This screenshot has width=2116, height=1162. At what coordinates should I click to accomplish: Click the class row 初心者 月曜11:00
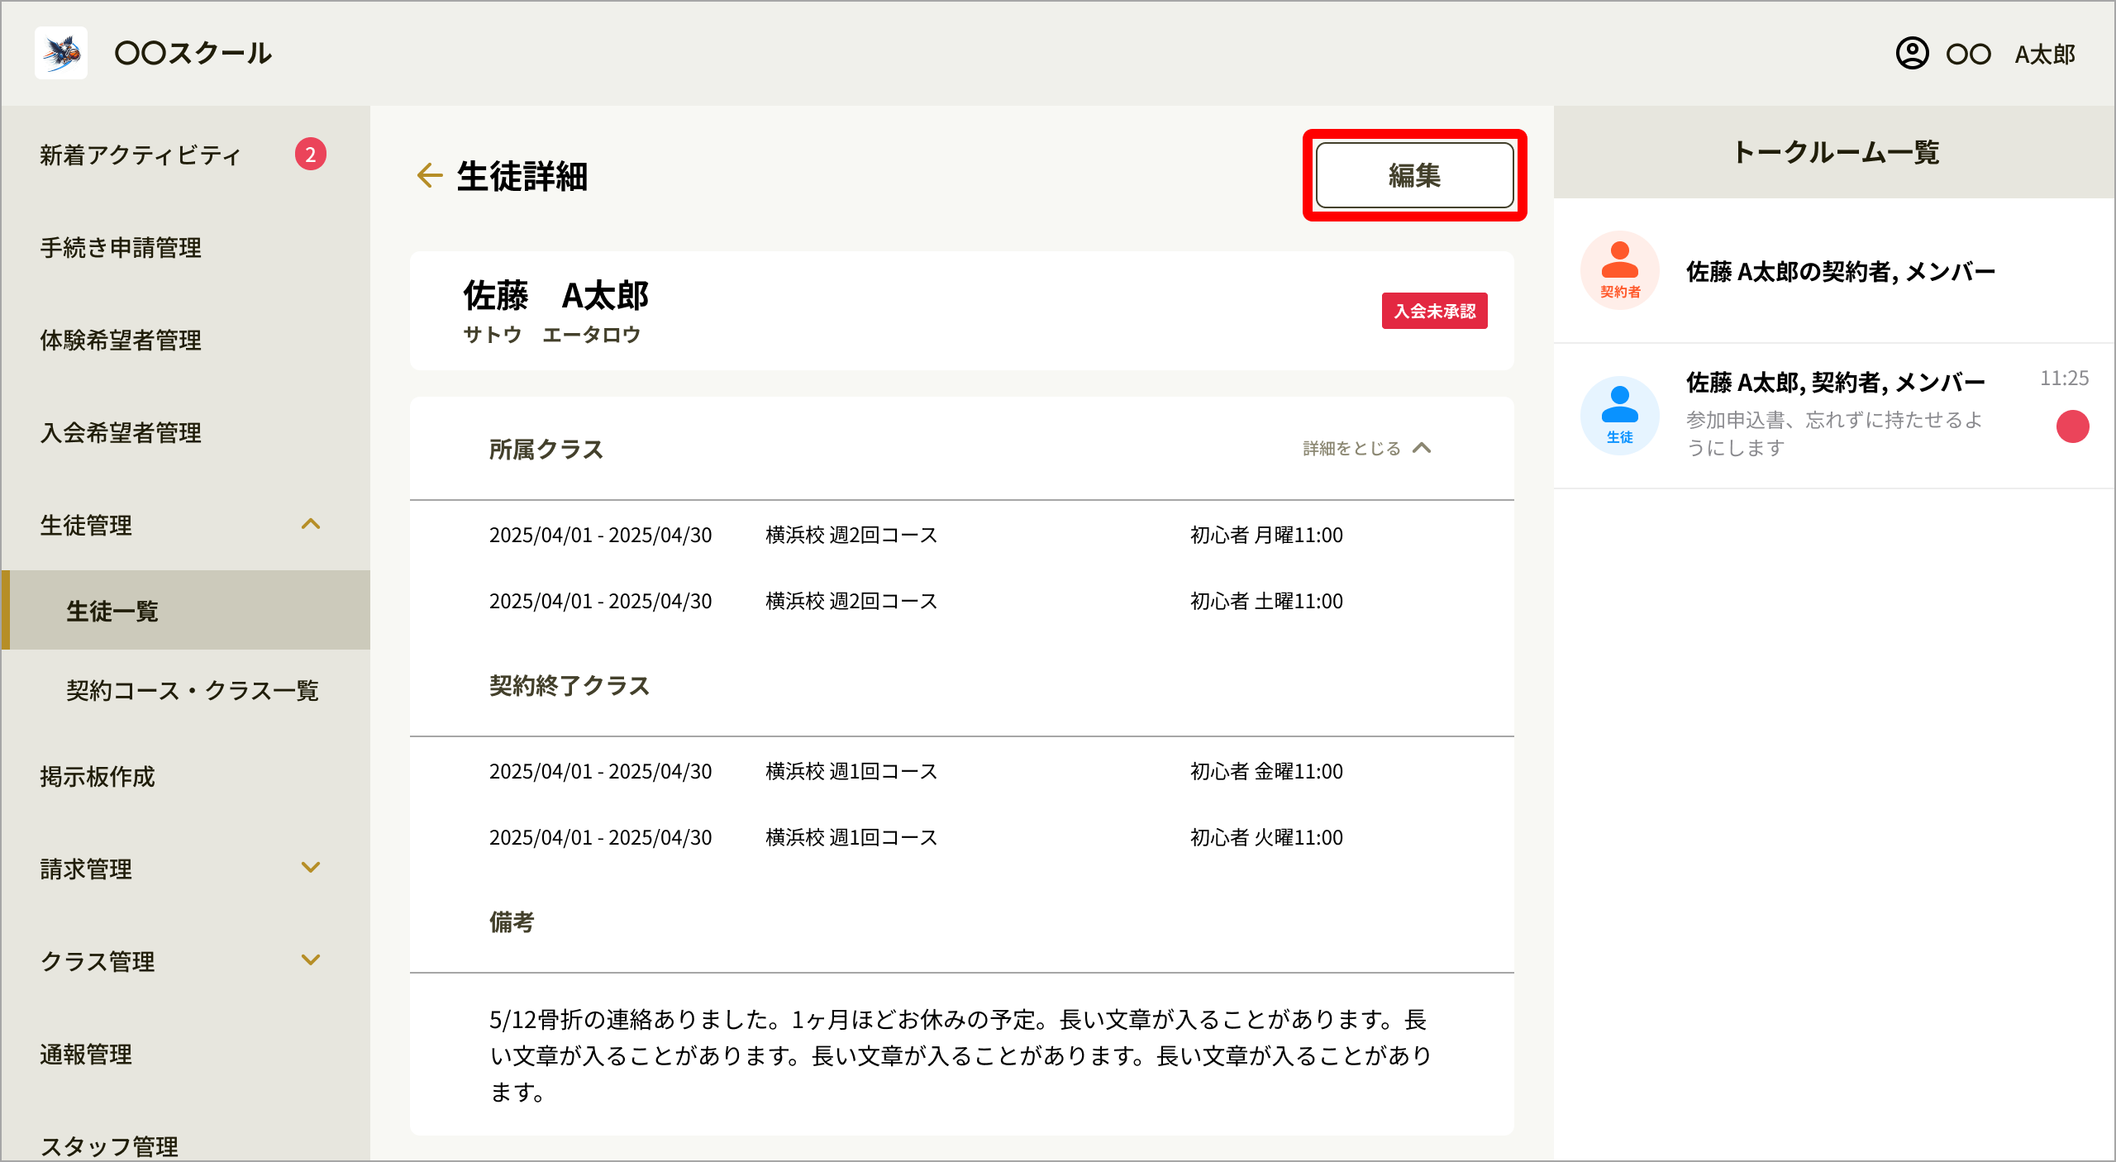pos(962,535)
